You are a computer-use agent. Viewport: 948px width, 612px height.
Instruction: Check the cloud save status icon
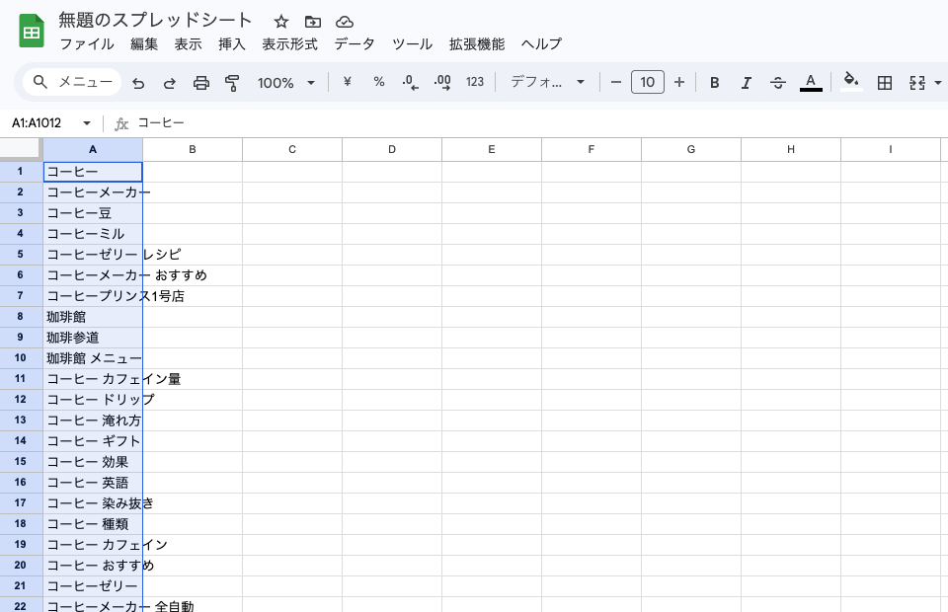tap(345, 22)
